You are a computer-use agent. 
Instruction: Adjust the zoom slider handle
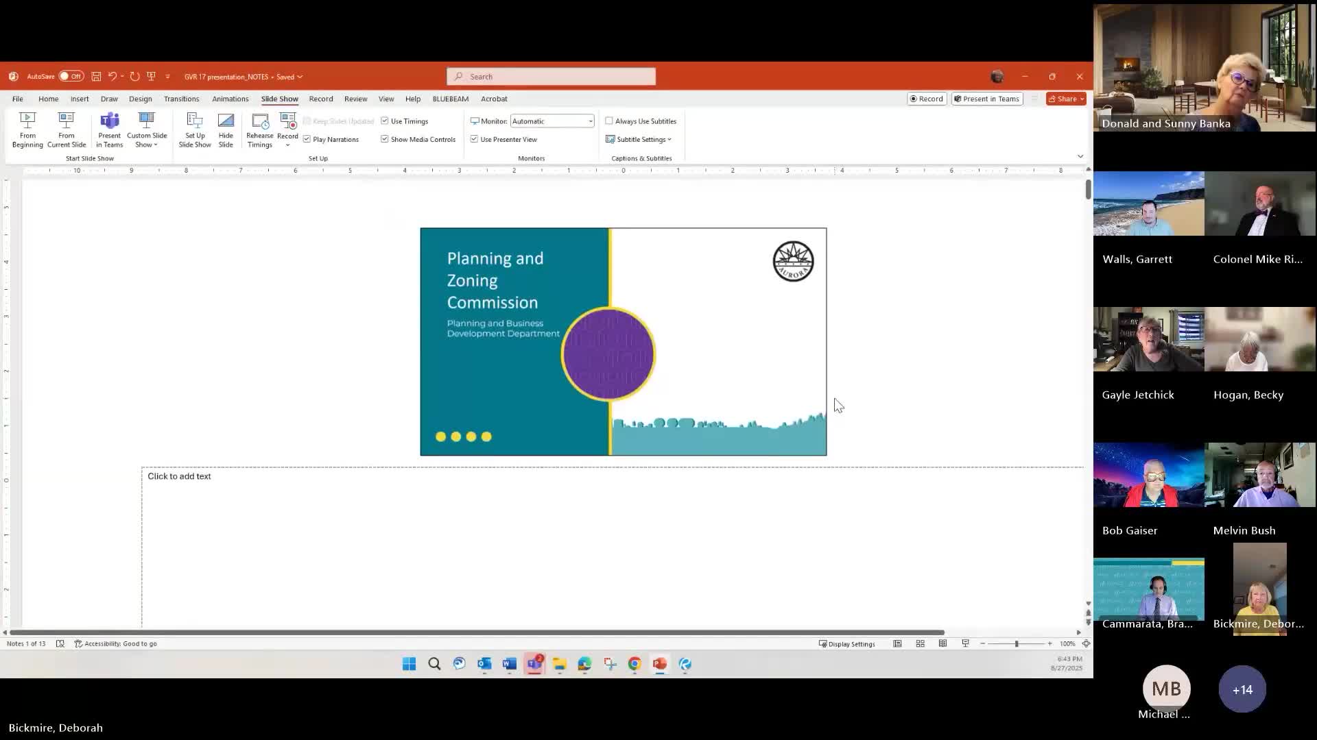coord(1017,643)
